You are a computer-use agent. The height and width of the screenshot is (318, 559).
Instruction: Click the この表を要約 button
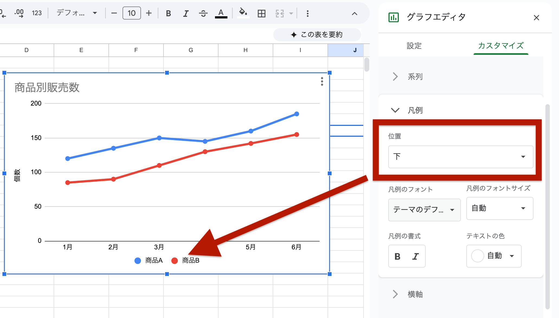pyautogui.click(x=317, y=35)
